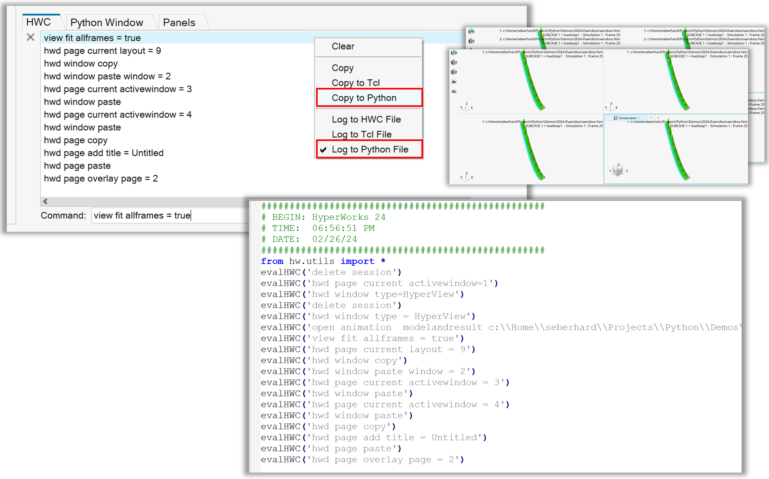The height and width of the screenshot is (479, 769).
Task: Click the load model icon in back window
Action: pyautogui.click(x=471, y=31)
